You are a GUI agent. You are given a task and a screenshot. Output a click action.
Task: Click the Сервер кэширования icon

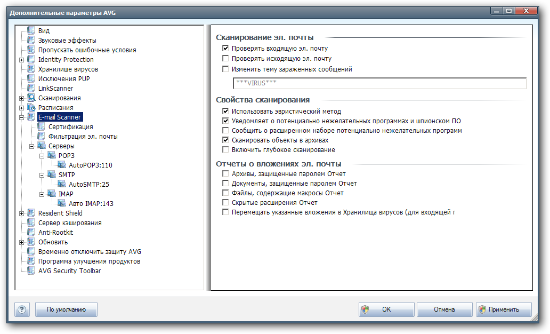[31, 222]
